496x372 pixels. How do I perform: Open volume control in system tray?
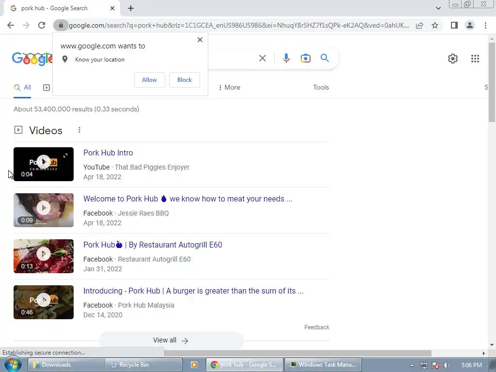coord(447,365)
